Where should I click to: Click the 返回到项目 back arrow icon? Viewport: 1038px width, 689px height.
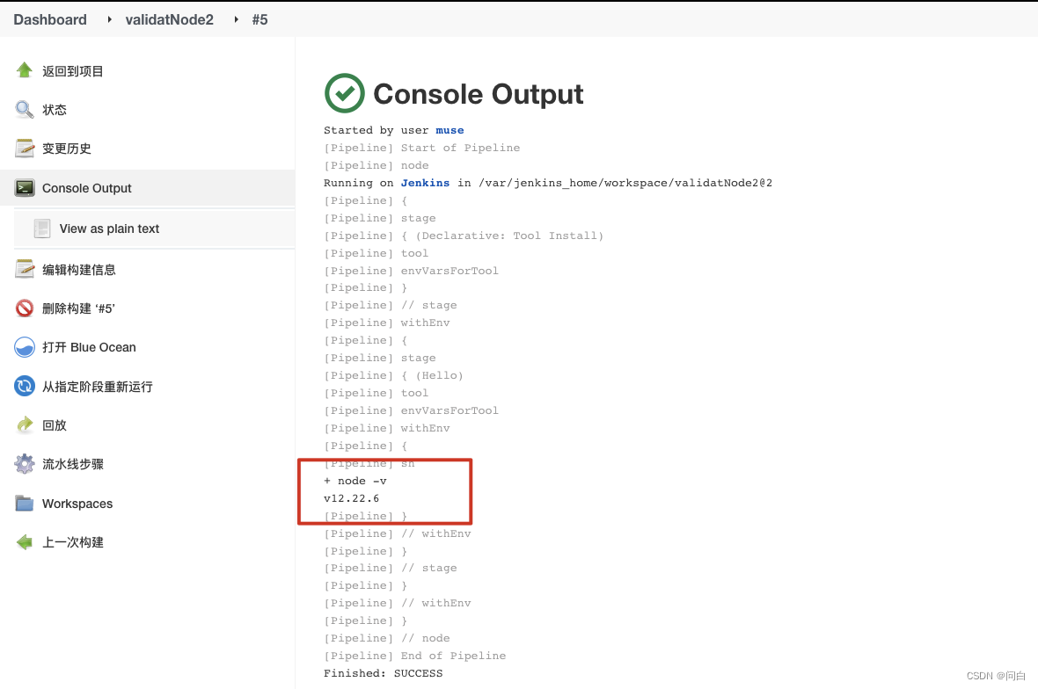click(x=24, y=70)
